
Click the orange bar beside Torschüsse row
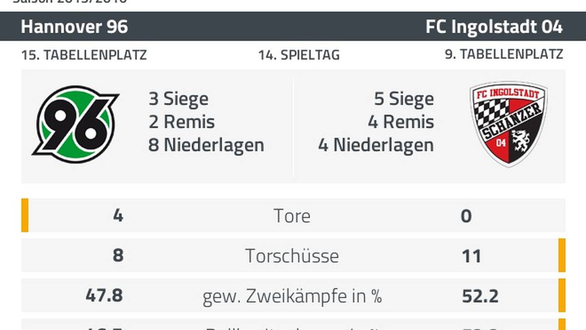point(562,255)
